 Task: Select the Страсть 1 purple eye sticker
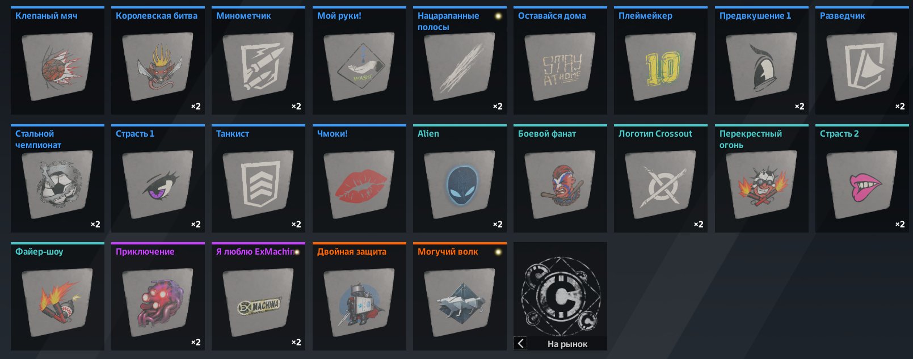(158, 179)
